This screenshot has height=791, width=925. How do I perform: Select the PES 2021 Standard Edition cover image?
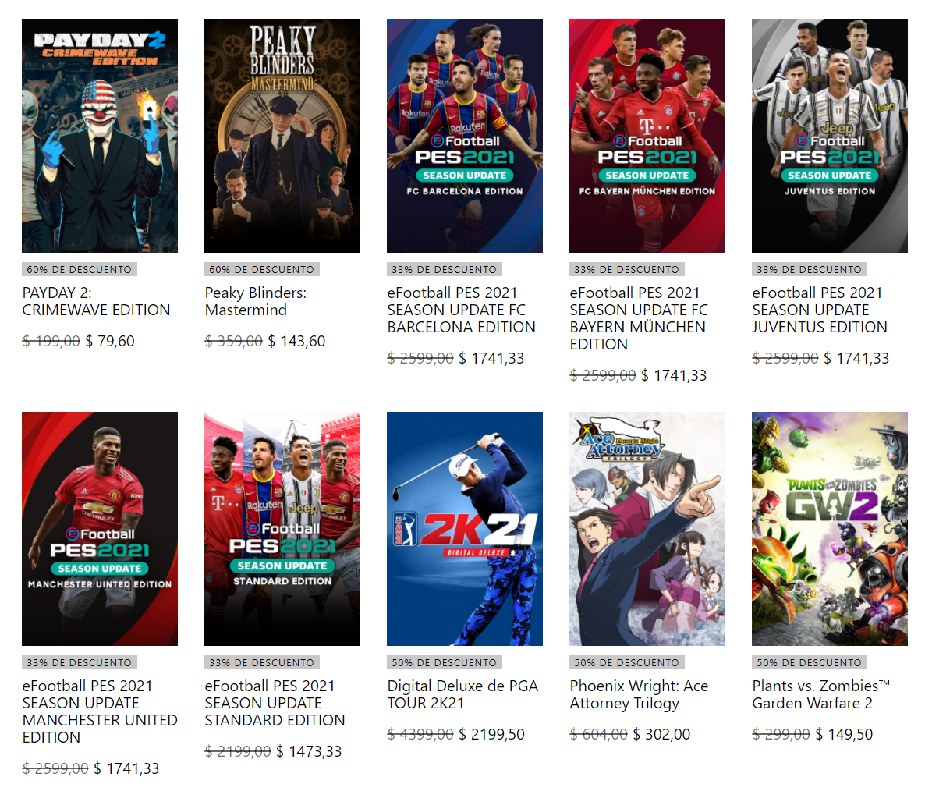click(282, 529)
